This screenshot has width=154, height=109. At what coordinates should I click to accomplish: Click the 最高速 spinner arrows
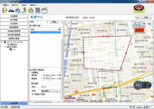[x=50, y=79]
